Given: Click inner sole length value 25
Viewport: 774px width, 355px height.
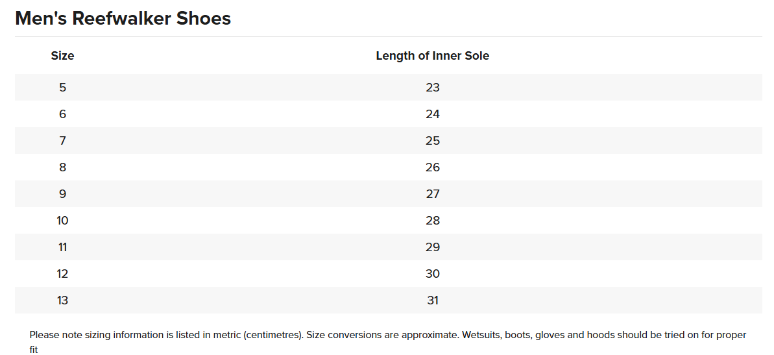Looking at the screenshot, I should tap(433, 141).
